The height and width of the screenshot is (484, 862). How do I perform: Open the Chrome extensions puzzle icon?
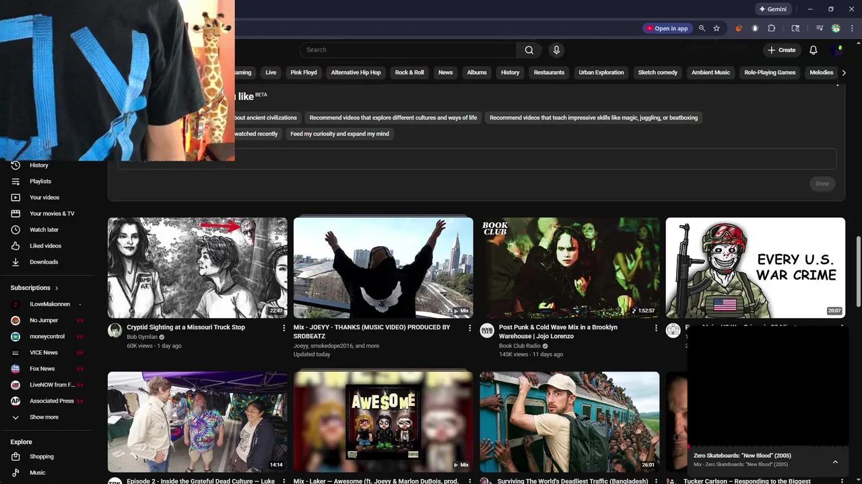click(x=772, y=28)
